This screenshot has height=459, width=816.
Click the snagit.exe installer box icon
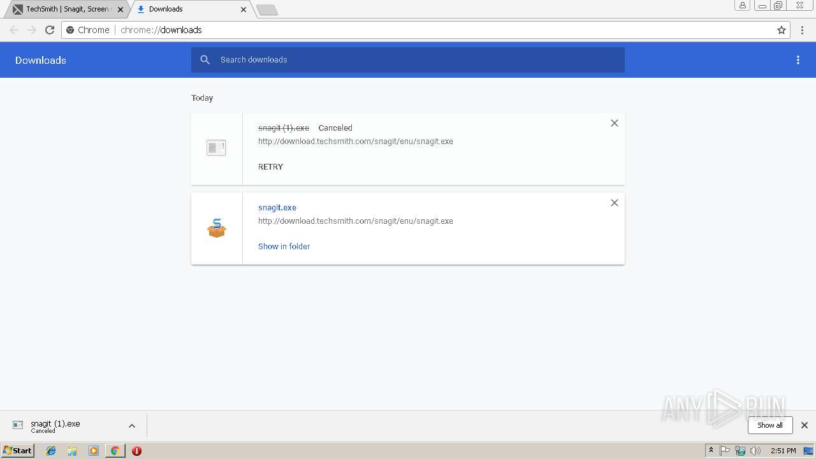217,228
